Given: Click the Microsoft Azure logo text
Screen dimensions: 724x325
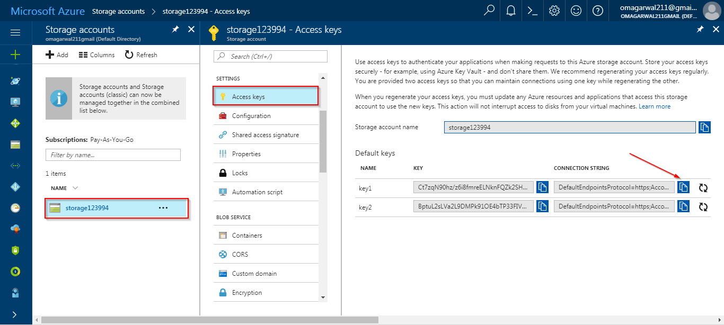Looking at the screenshot, I should (48, 11).
